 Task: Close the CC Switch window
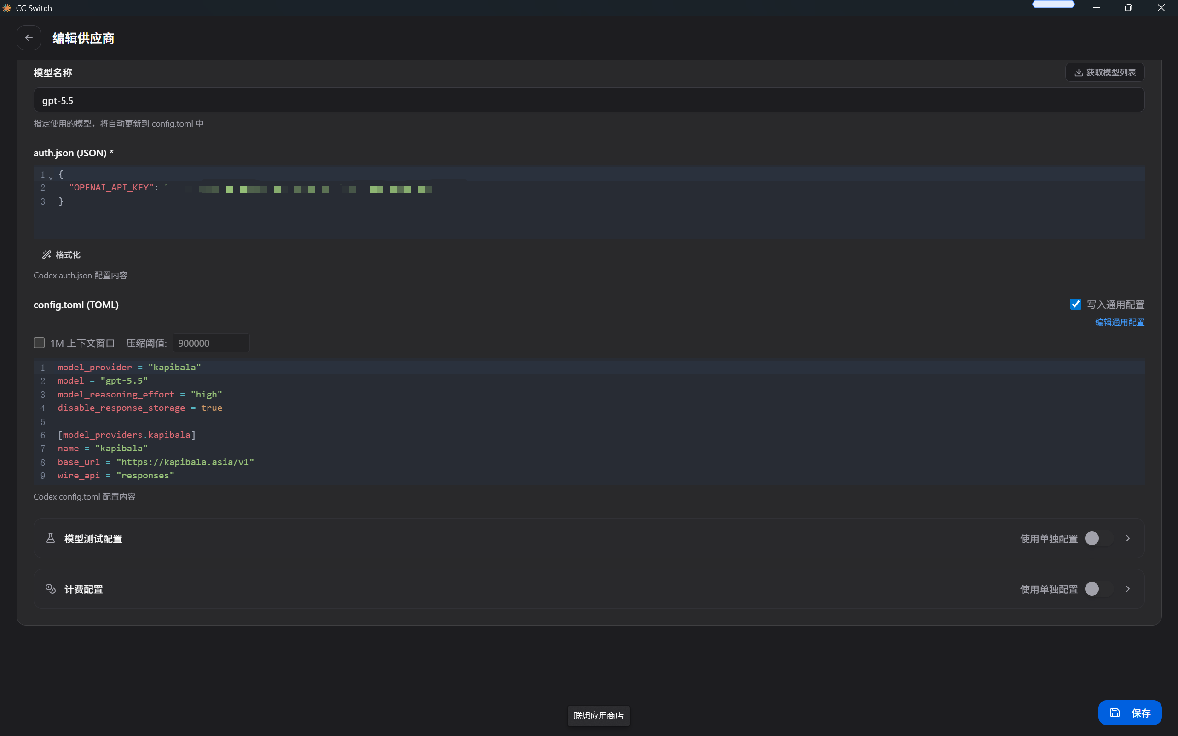(x=1161, y=8)
